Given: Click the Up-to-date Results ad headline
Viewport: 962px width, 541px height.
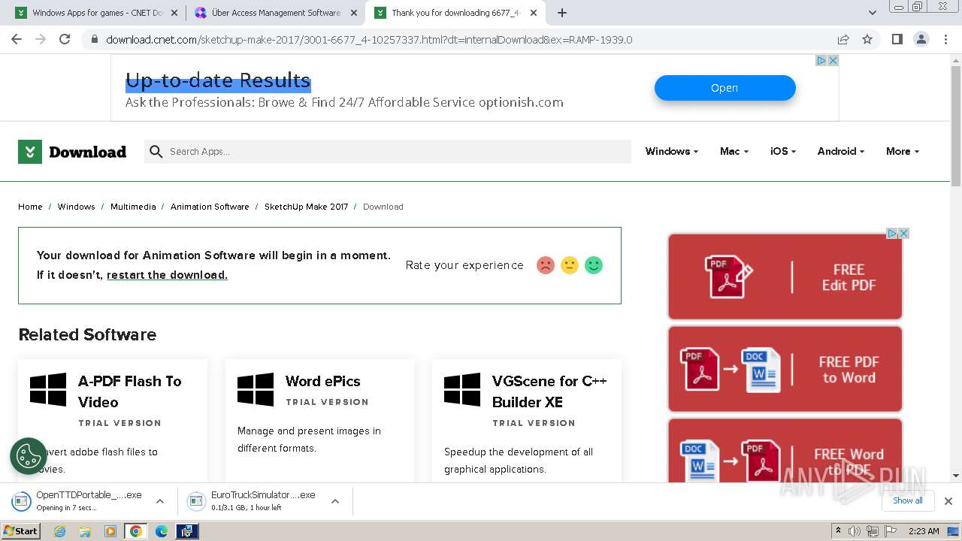Looking at the screenshot, I should pyautogui.click(x=218, y=80).
